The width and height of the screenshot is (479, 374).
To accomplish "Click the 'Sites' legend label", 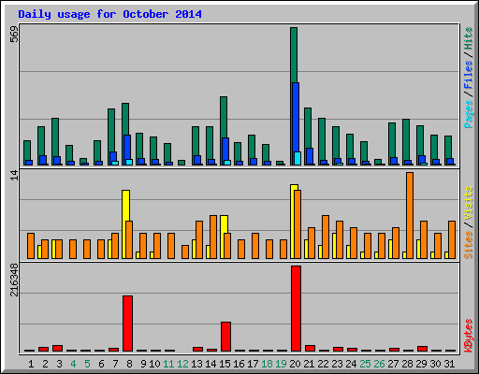I will (x=468, y=245).
